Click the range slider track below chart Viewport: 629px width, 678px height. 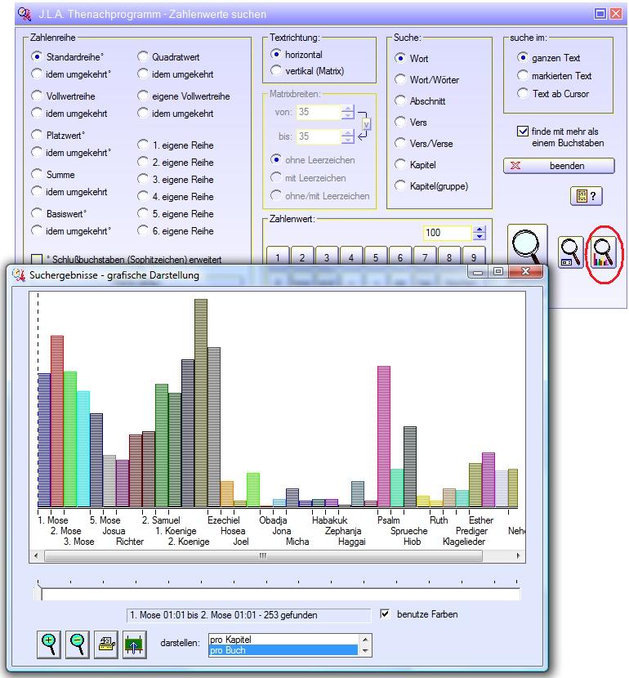[278, 594]
